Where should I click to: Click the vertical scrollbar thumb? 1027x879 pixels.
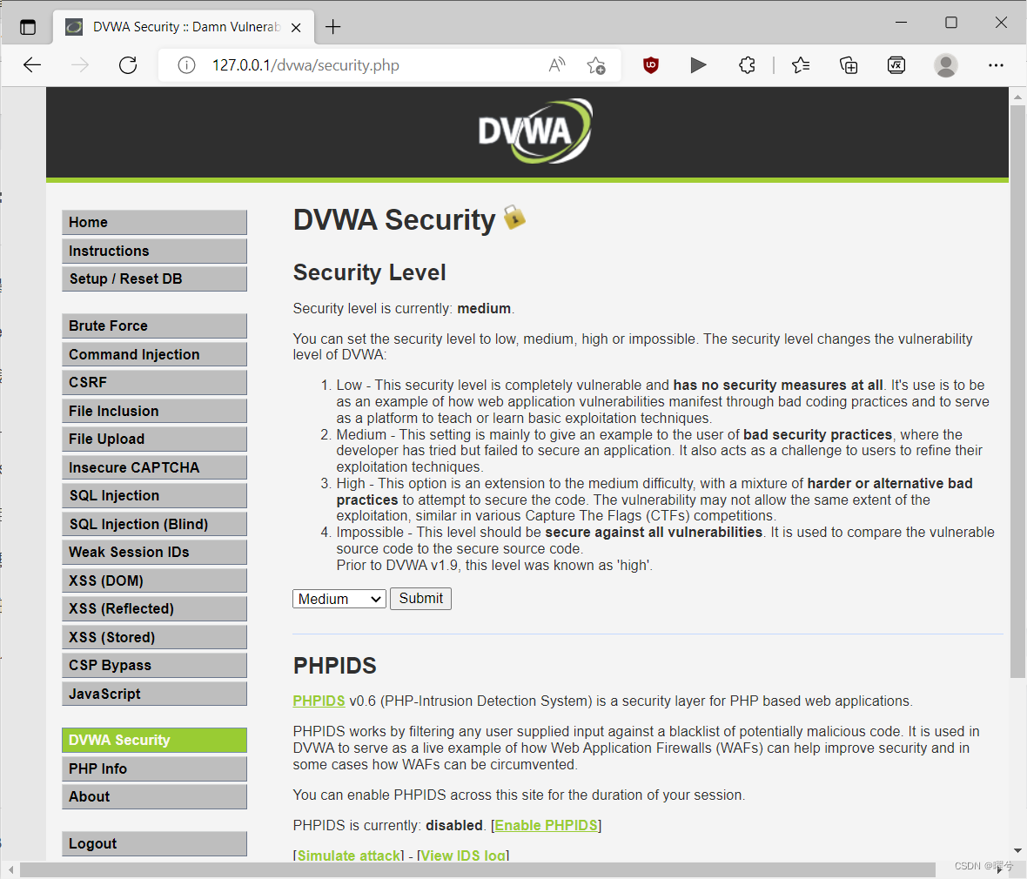point(1017,392)
